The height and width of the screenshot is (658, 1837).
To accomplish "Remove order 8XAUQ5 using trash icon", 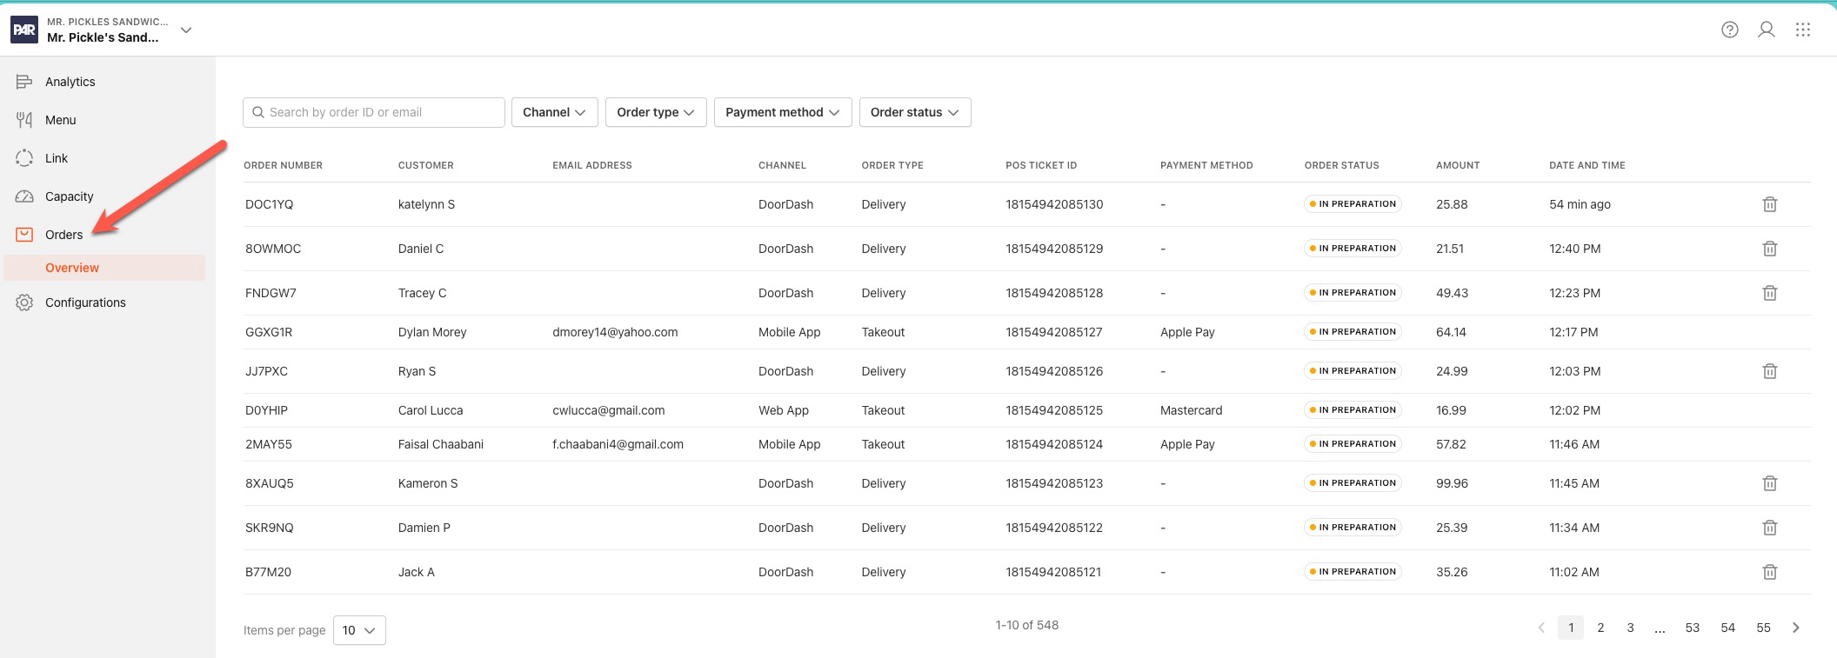I will (x=1769, y=483).
